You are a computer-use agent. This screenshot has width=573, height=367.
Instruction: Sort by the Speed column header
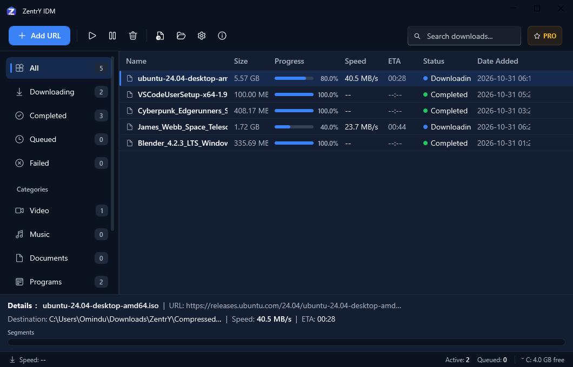click(x=355, y=62)
